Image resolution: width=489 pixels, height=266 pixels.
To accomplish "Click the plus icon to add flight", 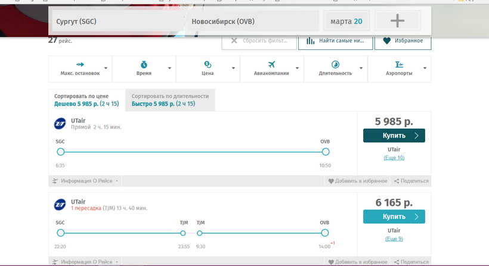I will point(397,21).
